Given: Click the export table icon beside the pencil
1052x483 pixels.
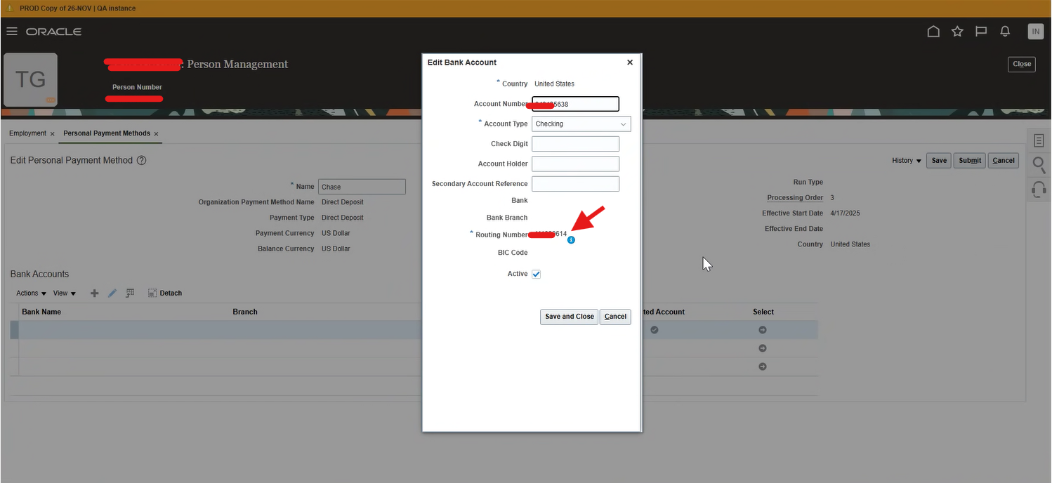Looking at the screenshot, I should (x=130, y=293).
